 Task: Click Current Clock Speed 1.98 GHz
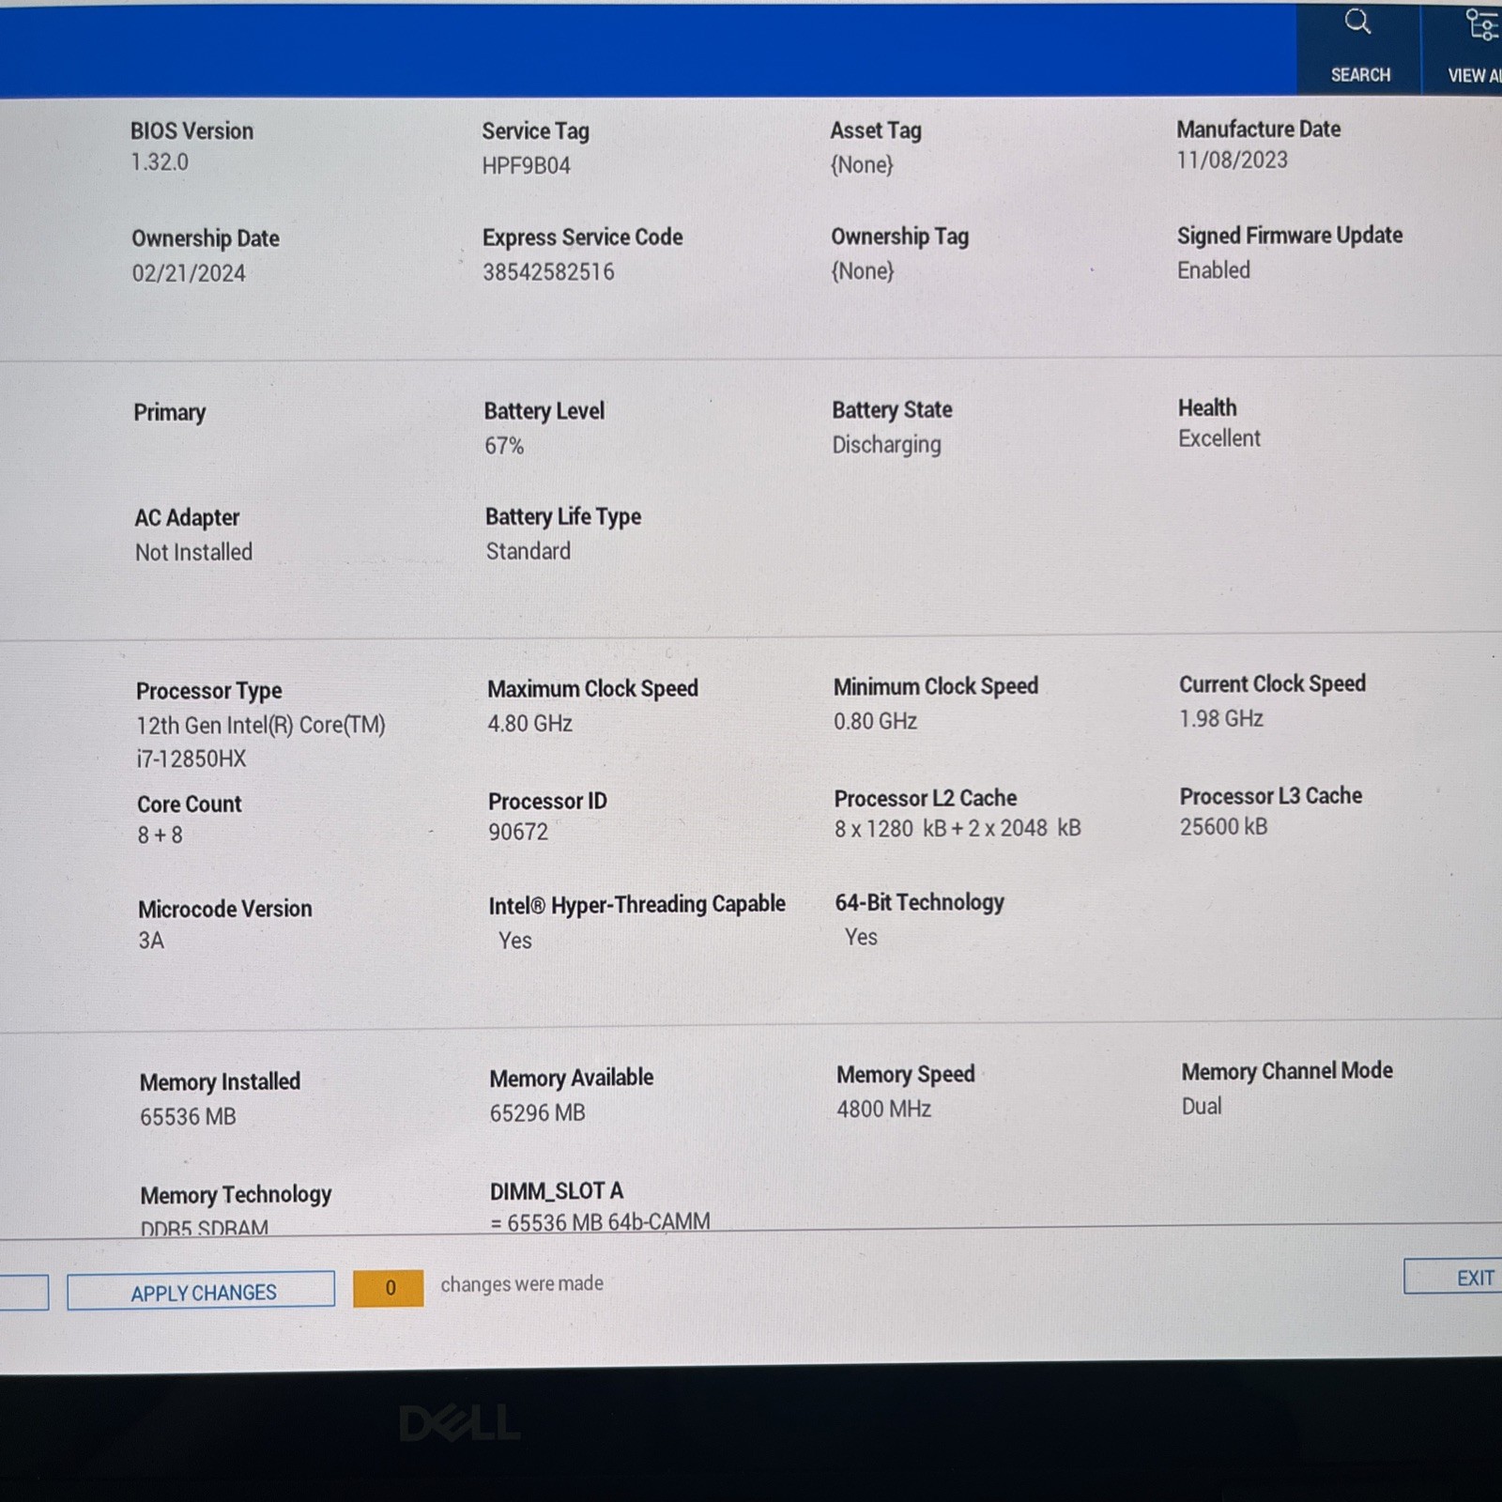[1221, 719]
